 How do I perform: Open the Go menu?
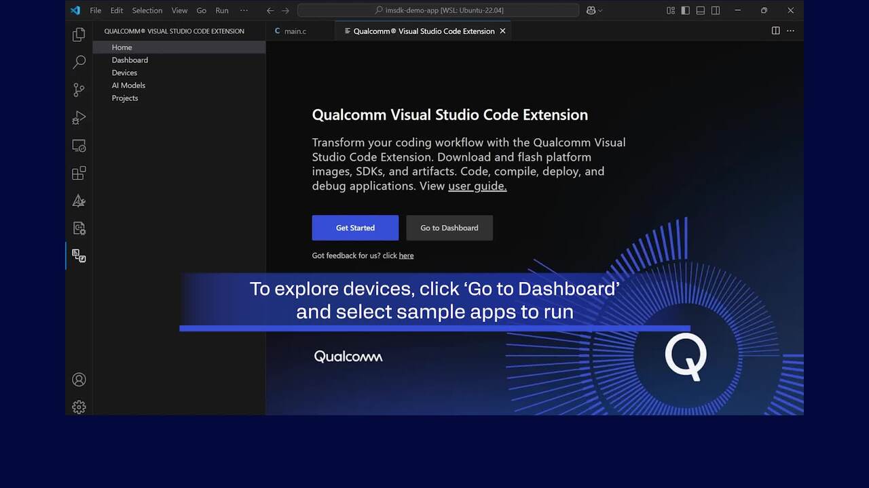coord(201,10)
